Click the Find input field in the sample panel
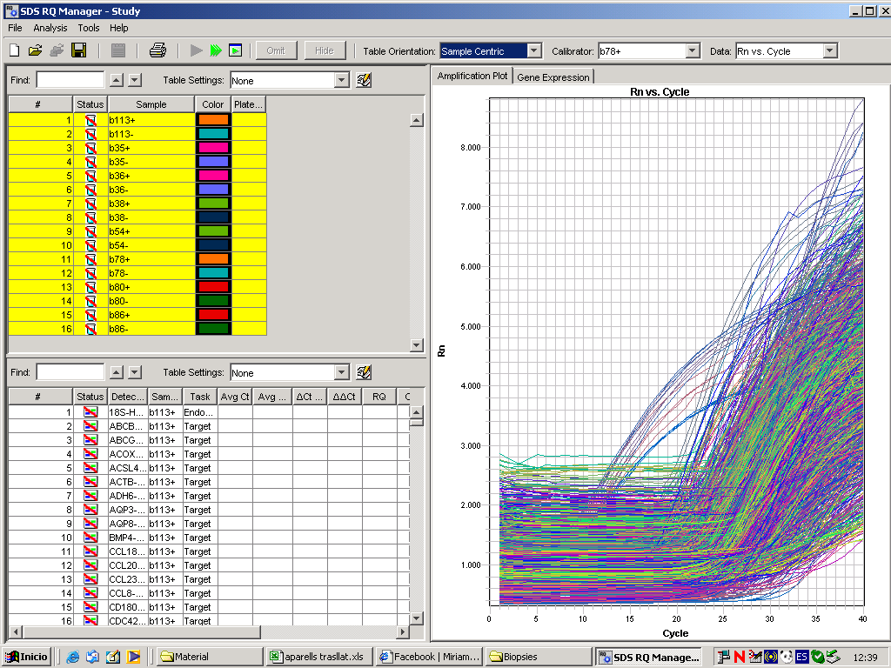This screenshot has width=891, height=668. pyautogui.click(x=70, y=80)
